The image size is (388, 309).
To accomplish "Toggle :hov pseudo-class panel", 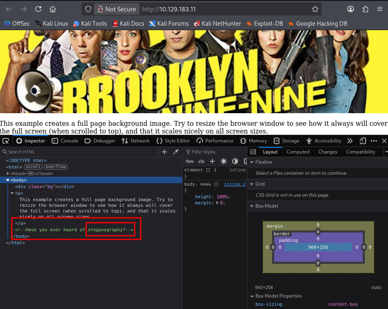I will click(190, 161).
